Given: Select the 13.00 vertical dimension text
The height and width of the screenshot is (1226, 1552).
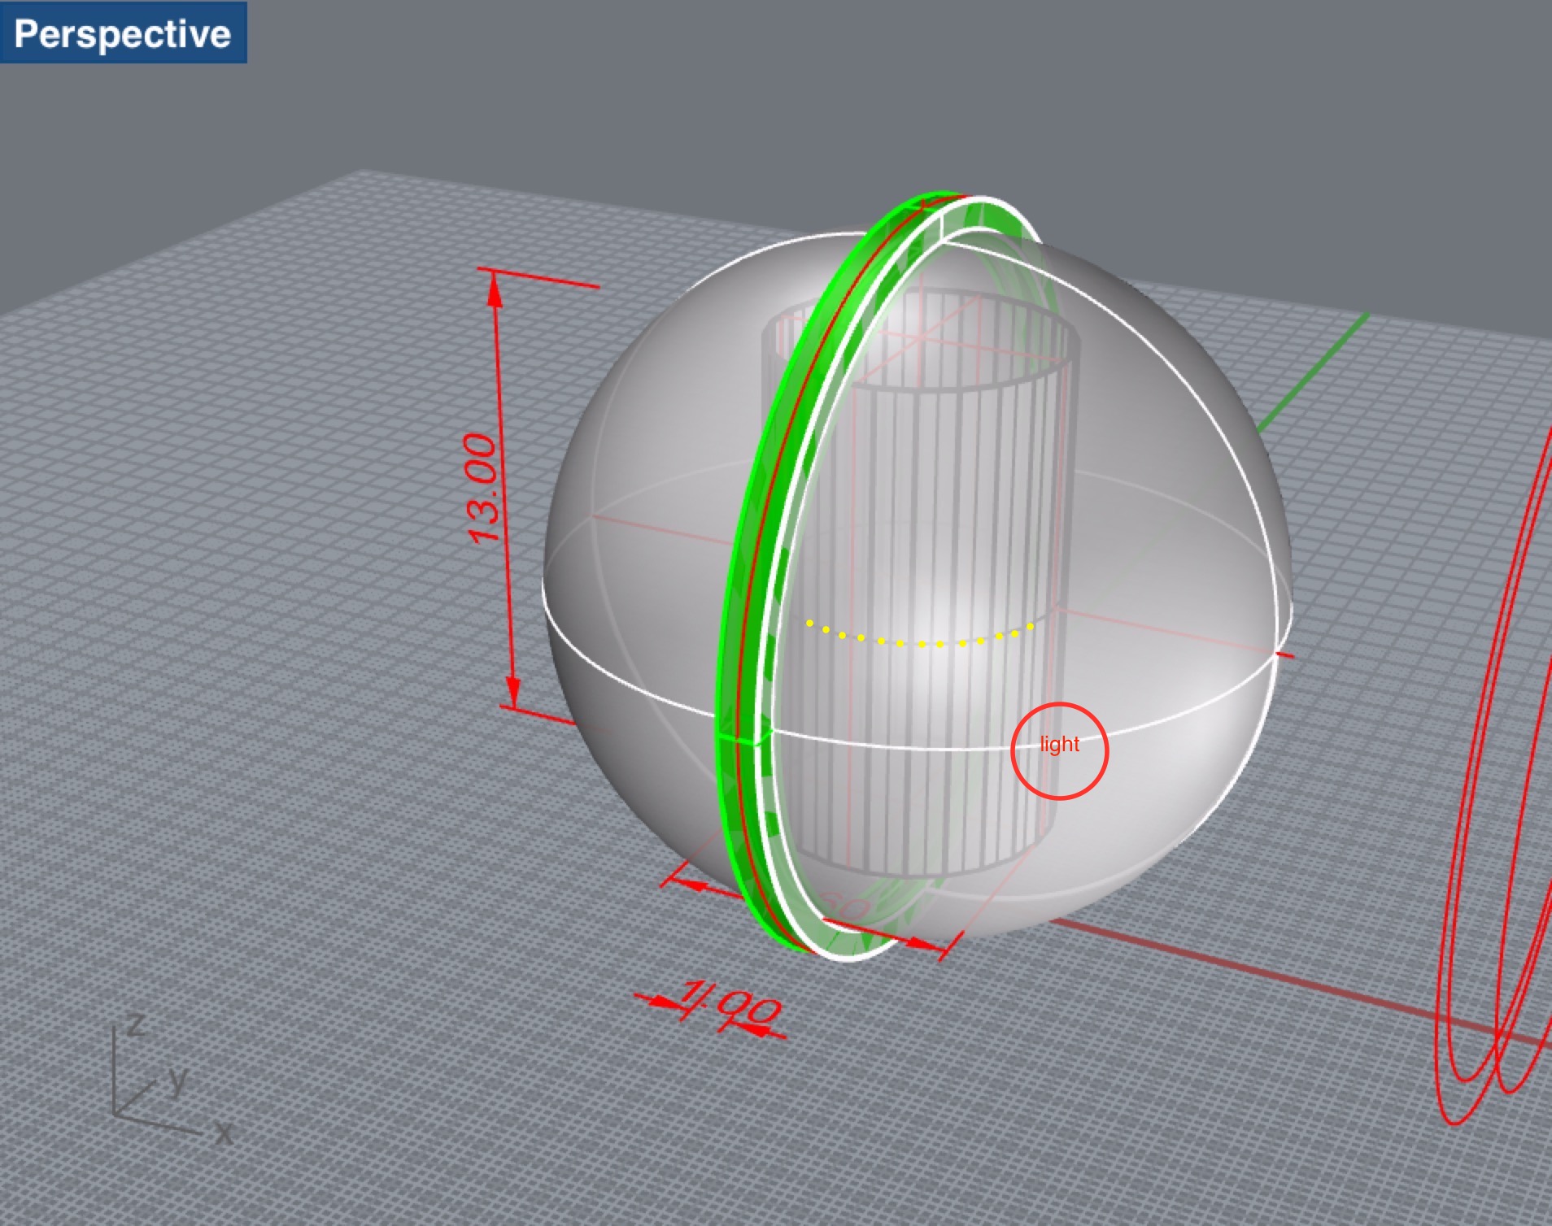Looking at the screenshot, I should [x=482, y=488].
